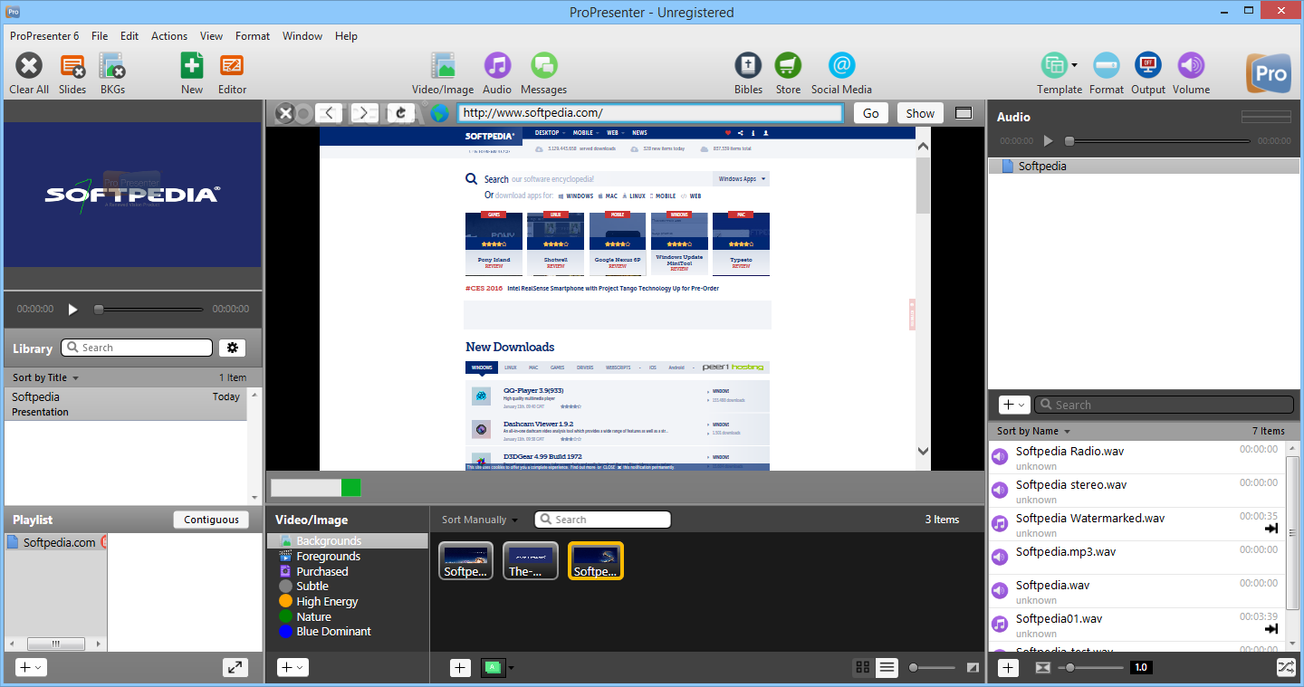The image size is (1304, 687).
Task: Click the URL address field
Action: coord(650,113)
